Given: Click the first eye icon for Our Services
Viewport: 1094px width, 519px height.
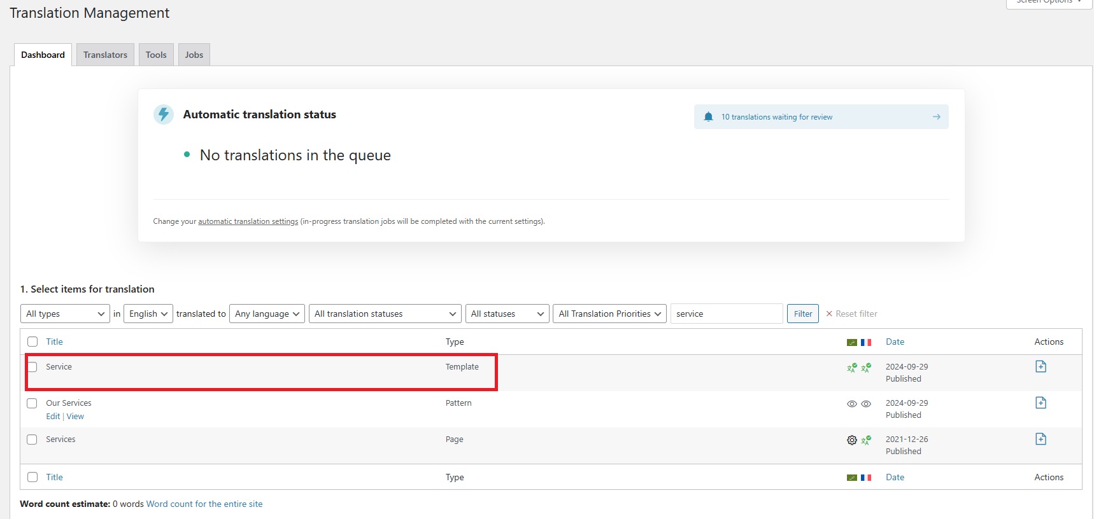Looking at the screenshot, I should [851, 404].
